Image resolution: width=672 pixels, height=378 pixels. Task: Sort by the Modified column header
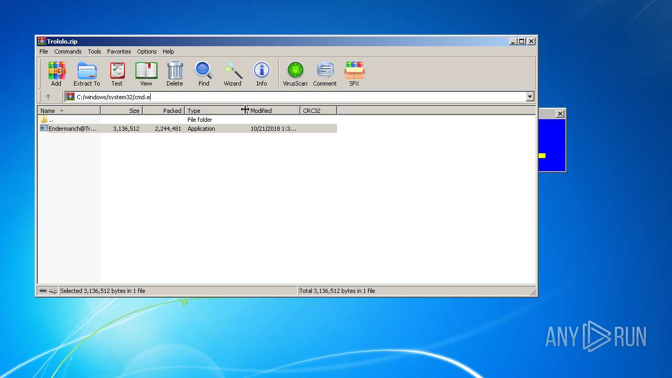[274, 111]
